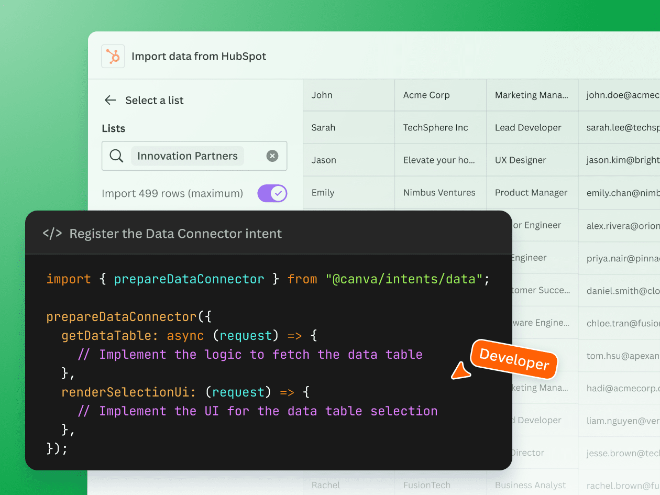Click the 'getDataTable: async (request)' code line
The width and height of the screenshot is (660, 495).
(x=190, y=336)
